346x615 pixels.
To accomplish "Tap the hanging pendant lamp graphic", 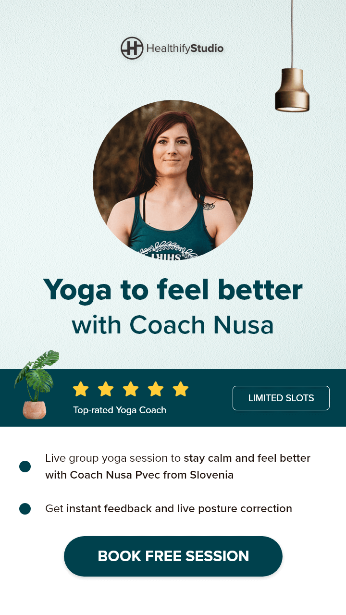I will click(292, 56).
